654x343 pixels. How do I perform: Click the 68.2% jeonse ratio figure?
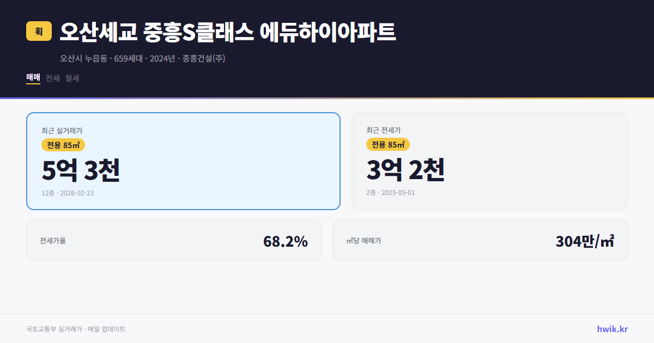[x=286, y=240]
